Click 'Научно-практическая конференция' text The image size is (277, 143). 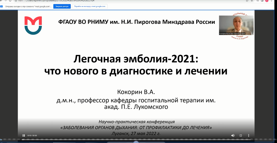pos(137,122)
